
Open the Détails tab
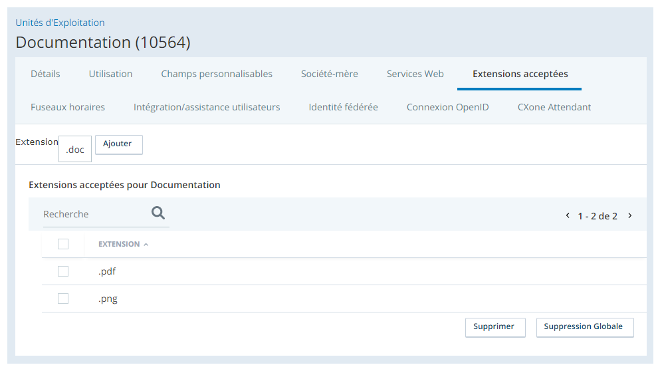point(45,74)
